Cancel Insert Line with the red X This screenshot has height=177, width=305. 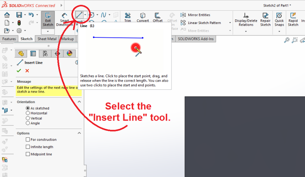27,71
